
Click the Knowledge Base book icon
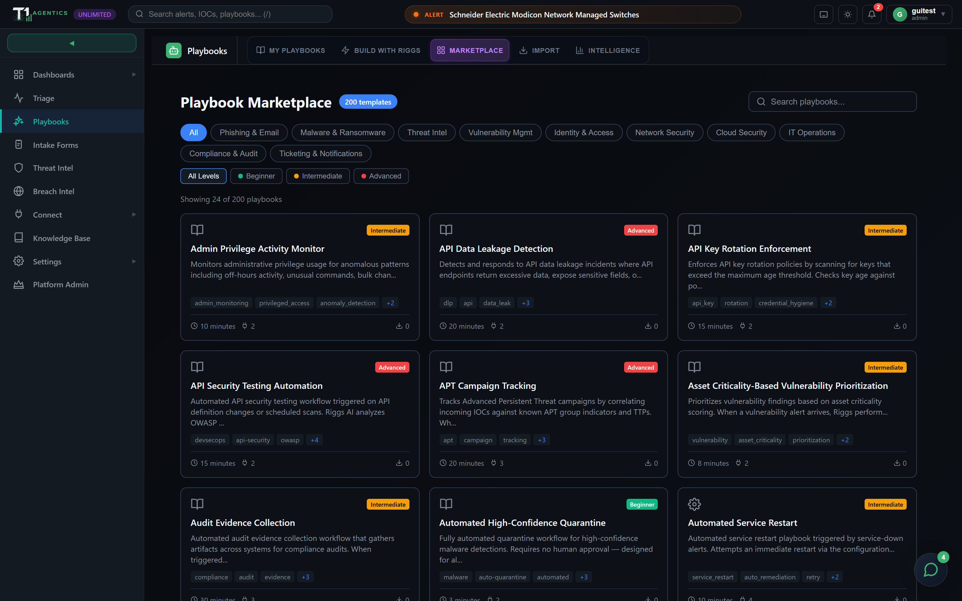(x=19, y=238)
